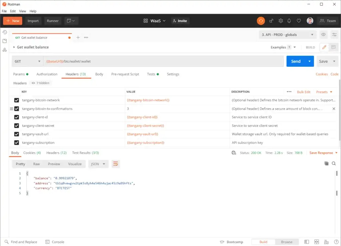
Task: Click the response body vertical scrollbar
Action: tap(337, 183)
